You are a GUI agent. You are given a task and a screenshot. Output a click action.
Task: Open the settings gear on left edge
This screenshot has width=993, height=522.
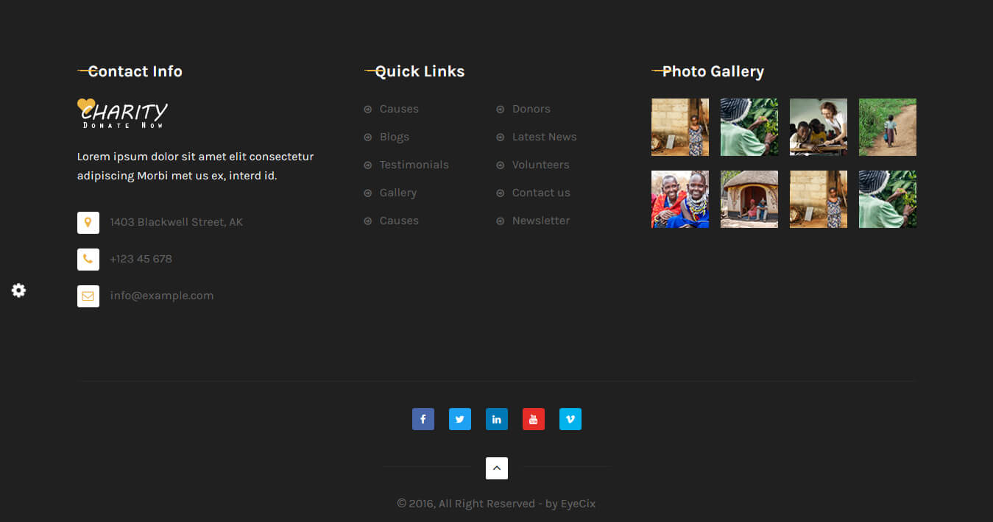coord(18,290)
